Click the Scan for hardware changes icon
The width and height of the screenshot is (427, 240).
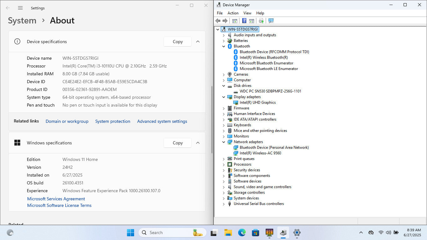coord(271,21)
